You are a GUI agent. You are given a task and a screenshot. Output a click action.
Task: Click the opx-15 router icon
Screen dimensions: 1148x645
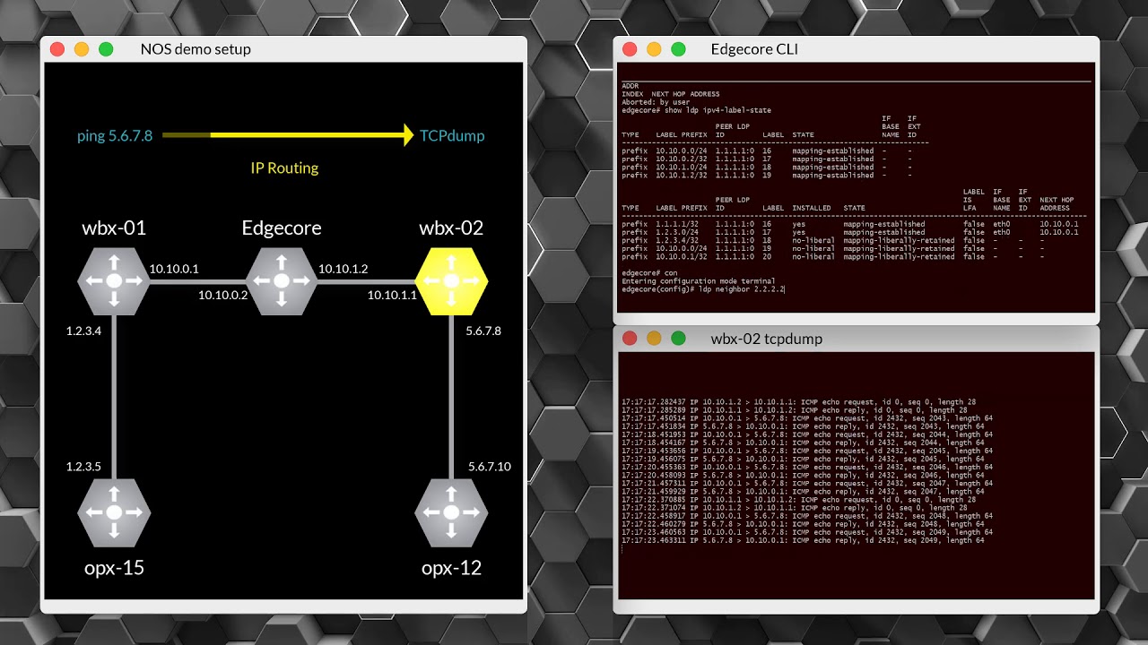click(114, 512)
